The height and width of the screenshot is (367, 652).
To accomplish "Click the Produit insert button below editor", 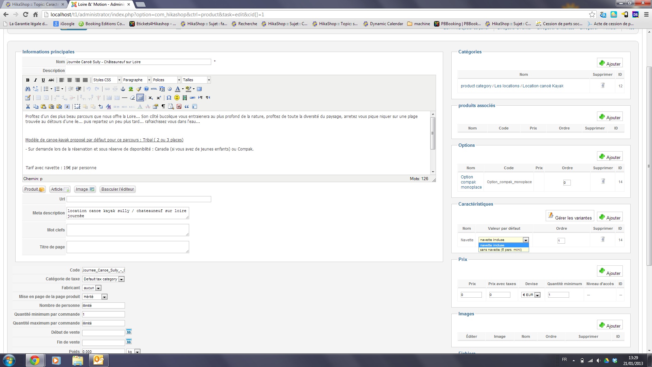I will point(34,189).
